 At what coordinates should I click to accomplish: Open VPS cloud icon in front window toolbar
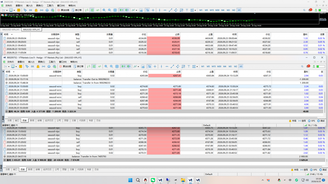point(49,66)
